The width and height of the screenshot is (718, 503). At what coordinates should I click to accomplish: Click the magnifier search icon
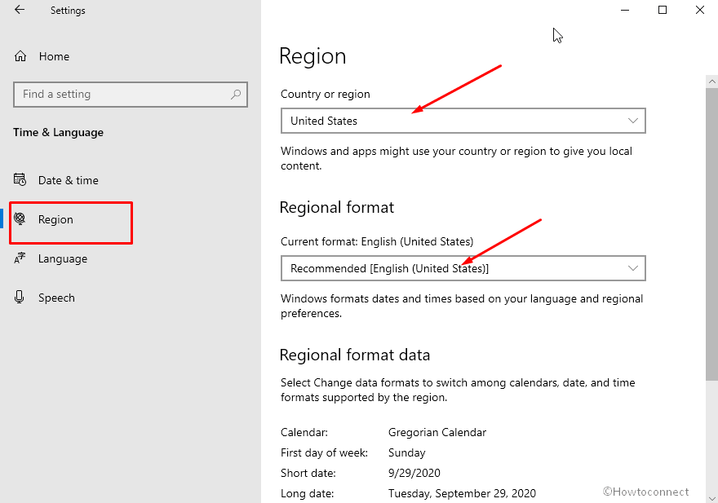(235, 95)
